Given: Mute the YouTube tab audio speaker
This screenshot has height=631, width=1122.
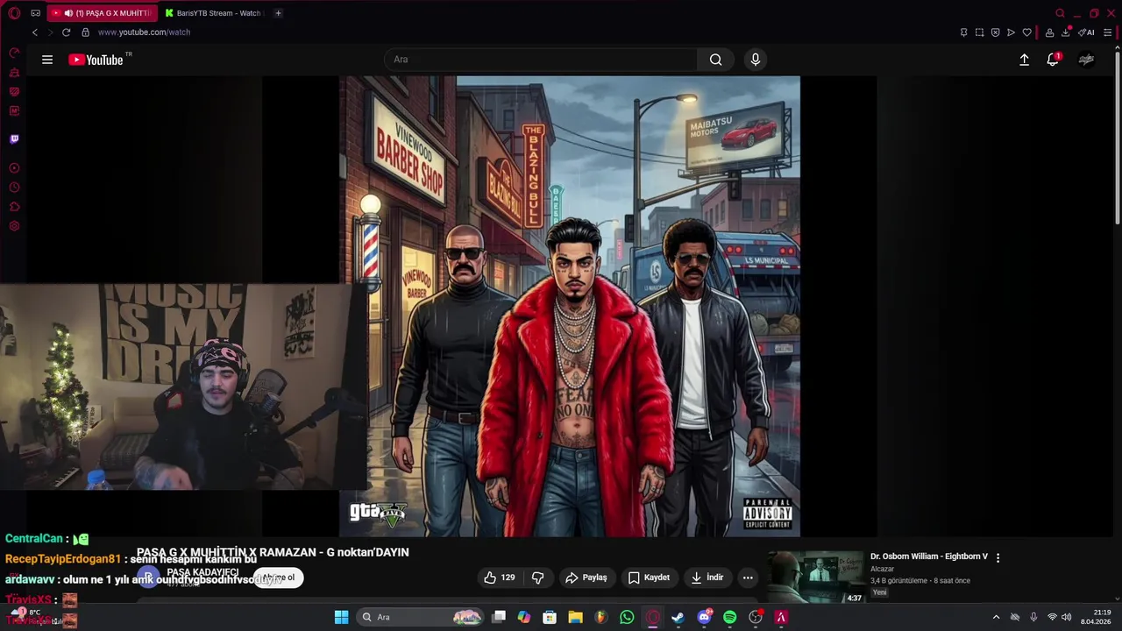Looking at the screenshot, I should click(68, 13).
